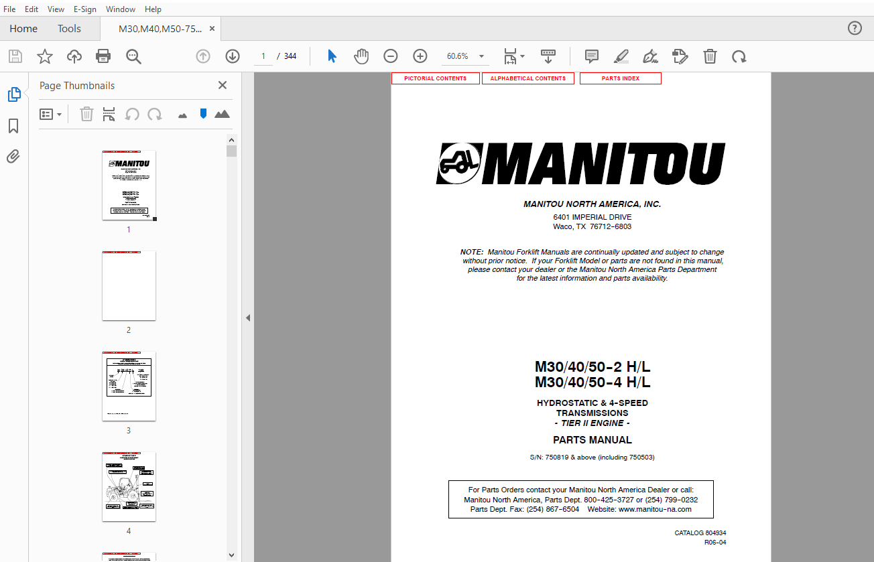The image size is (874, 562).
Task: Go to next page arrow
Action: (x=233, y=56)
